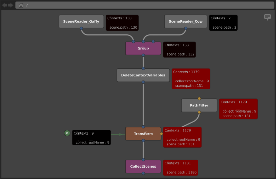Viewport: 276px width, 179px height.
Task: Click the red annotation beside Transform
Action: tap(183, 137)
